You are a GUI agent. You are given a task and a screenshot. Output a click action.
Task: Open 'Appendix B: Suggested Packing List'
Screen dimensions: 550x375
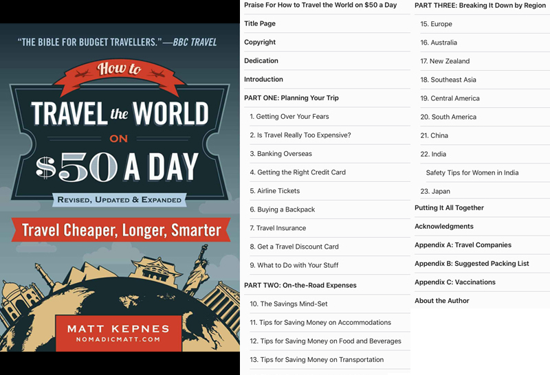pos(483,264)
